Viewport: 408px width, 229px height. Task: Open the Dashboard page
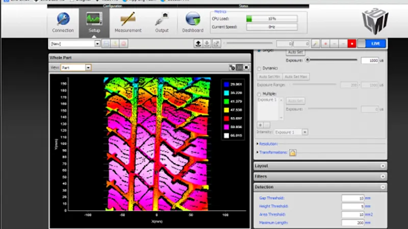point(193,22)
